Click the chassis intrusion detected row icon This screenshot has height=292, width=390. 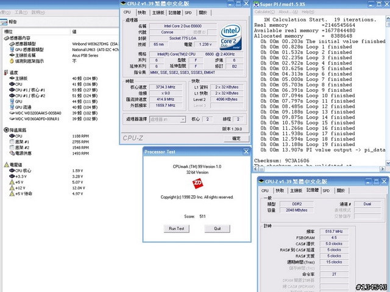pyautogui.click(x=12, y=61)
